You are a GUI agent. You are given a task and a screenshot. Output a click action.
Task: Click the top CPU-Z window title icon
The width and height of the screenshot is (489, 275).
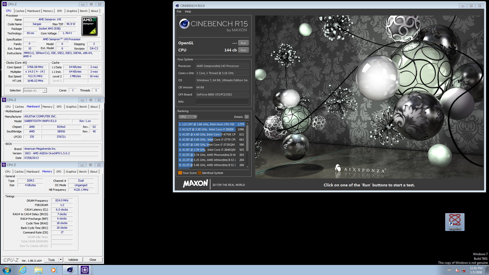[5, 4]
